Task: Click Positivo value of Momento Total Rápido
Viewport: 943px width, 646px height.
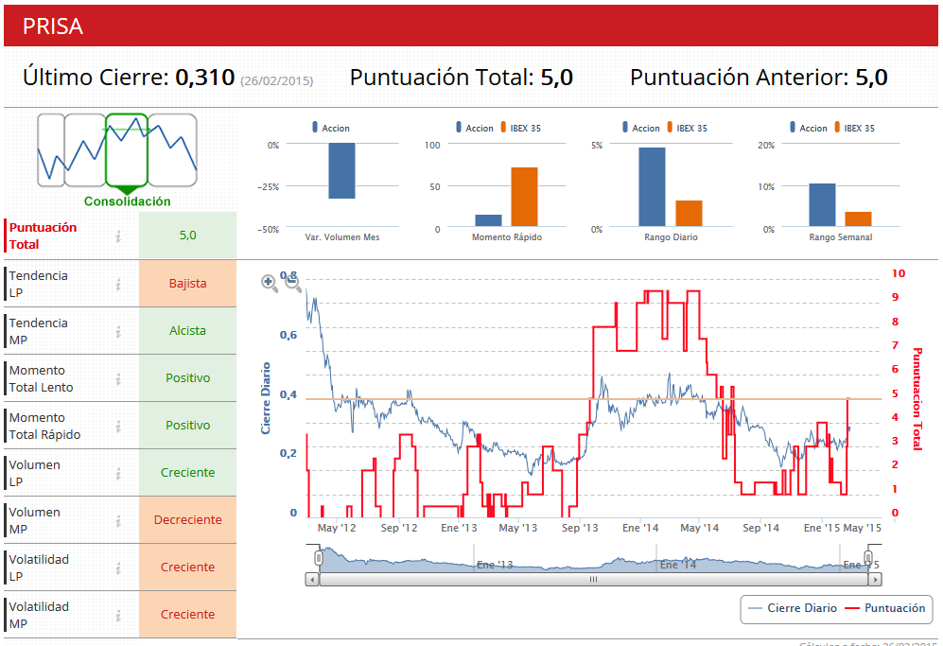Action: pos(187,426)
